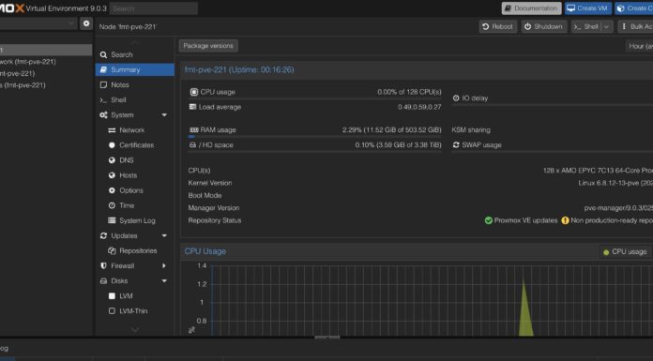Select the Summary menu item

[134, 69]
